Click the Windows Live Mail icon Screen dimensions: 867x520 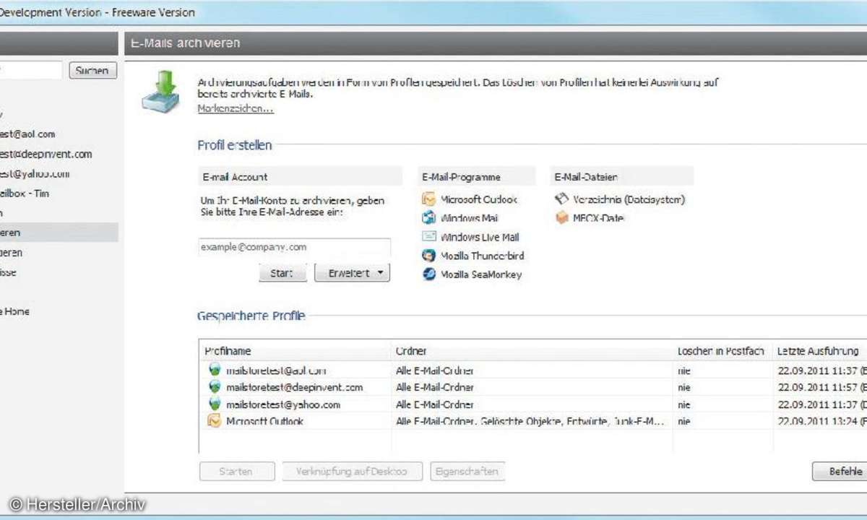[429, 237]
